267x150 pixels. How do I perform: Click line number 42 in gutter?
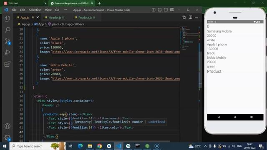(21, 132)
